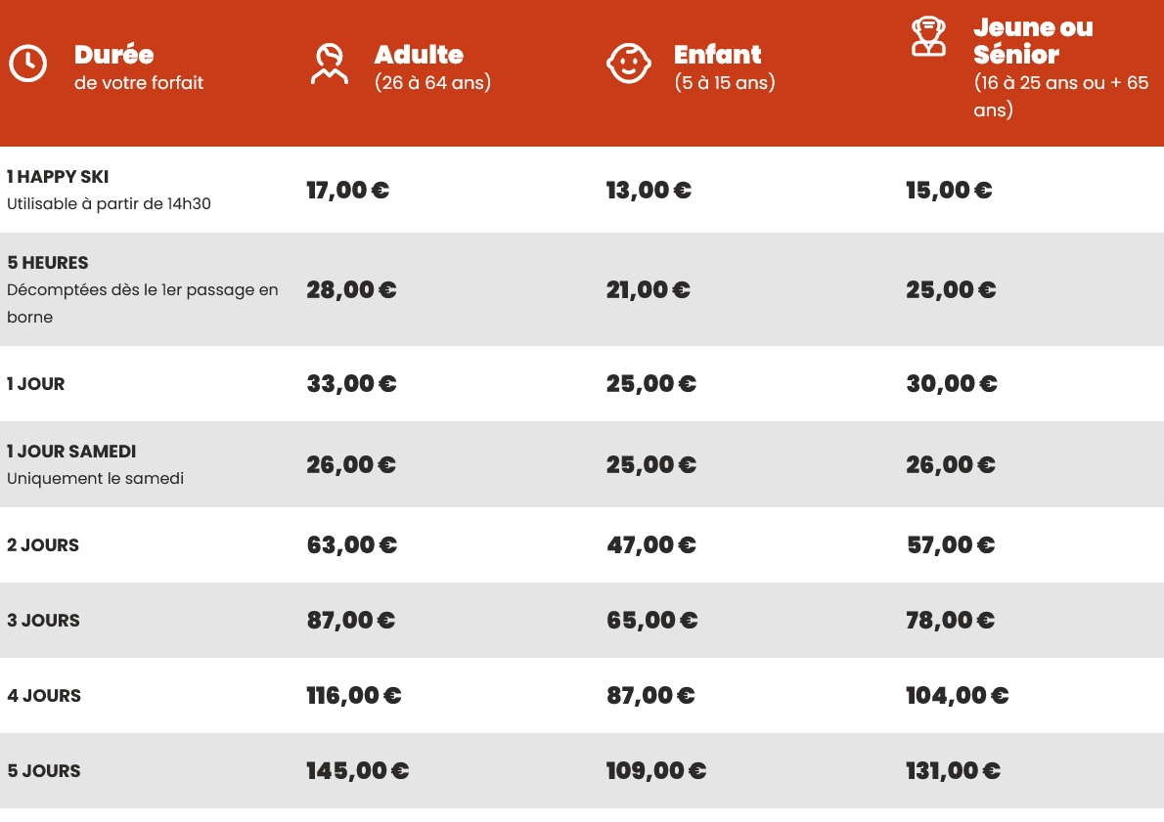Screen dimensions: 1164x822
Task: Select adult price 116,00 € for 4 JOURS
Action: tap(354, 696)
